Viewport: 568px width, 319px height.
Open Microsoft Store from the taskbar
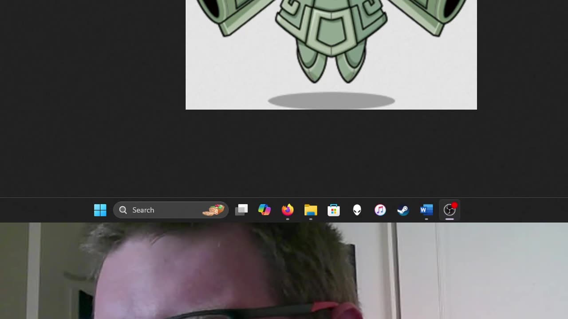click(x=334, y=210)
